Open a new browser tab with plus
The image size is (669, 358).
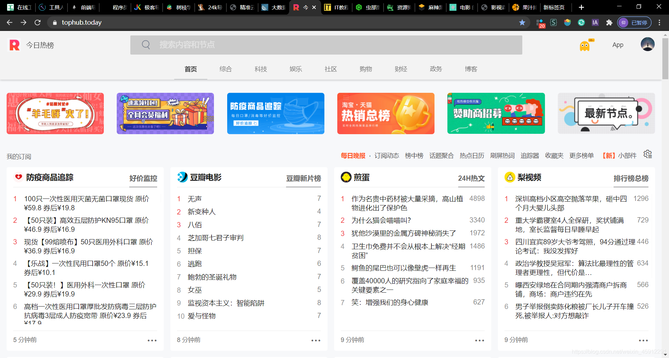click(581, 7)
